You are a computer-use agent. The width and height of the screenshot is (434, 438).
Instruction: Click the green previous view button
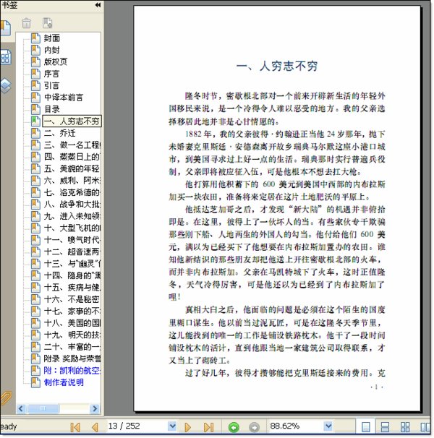[234, 427]
